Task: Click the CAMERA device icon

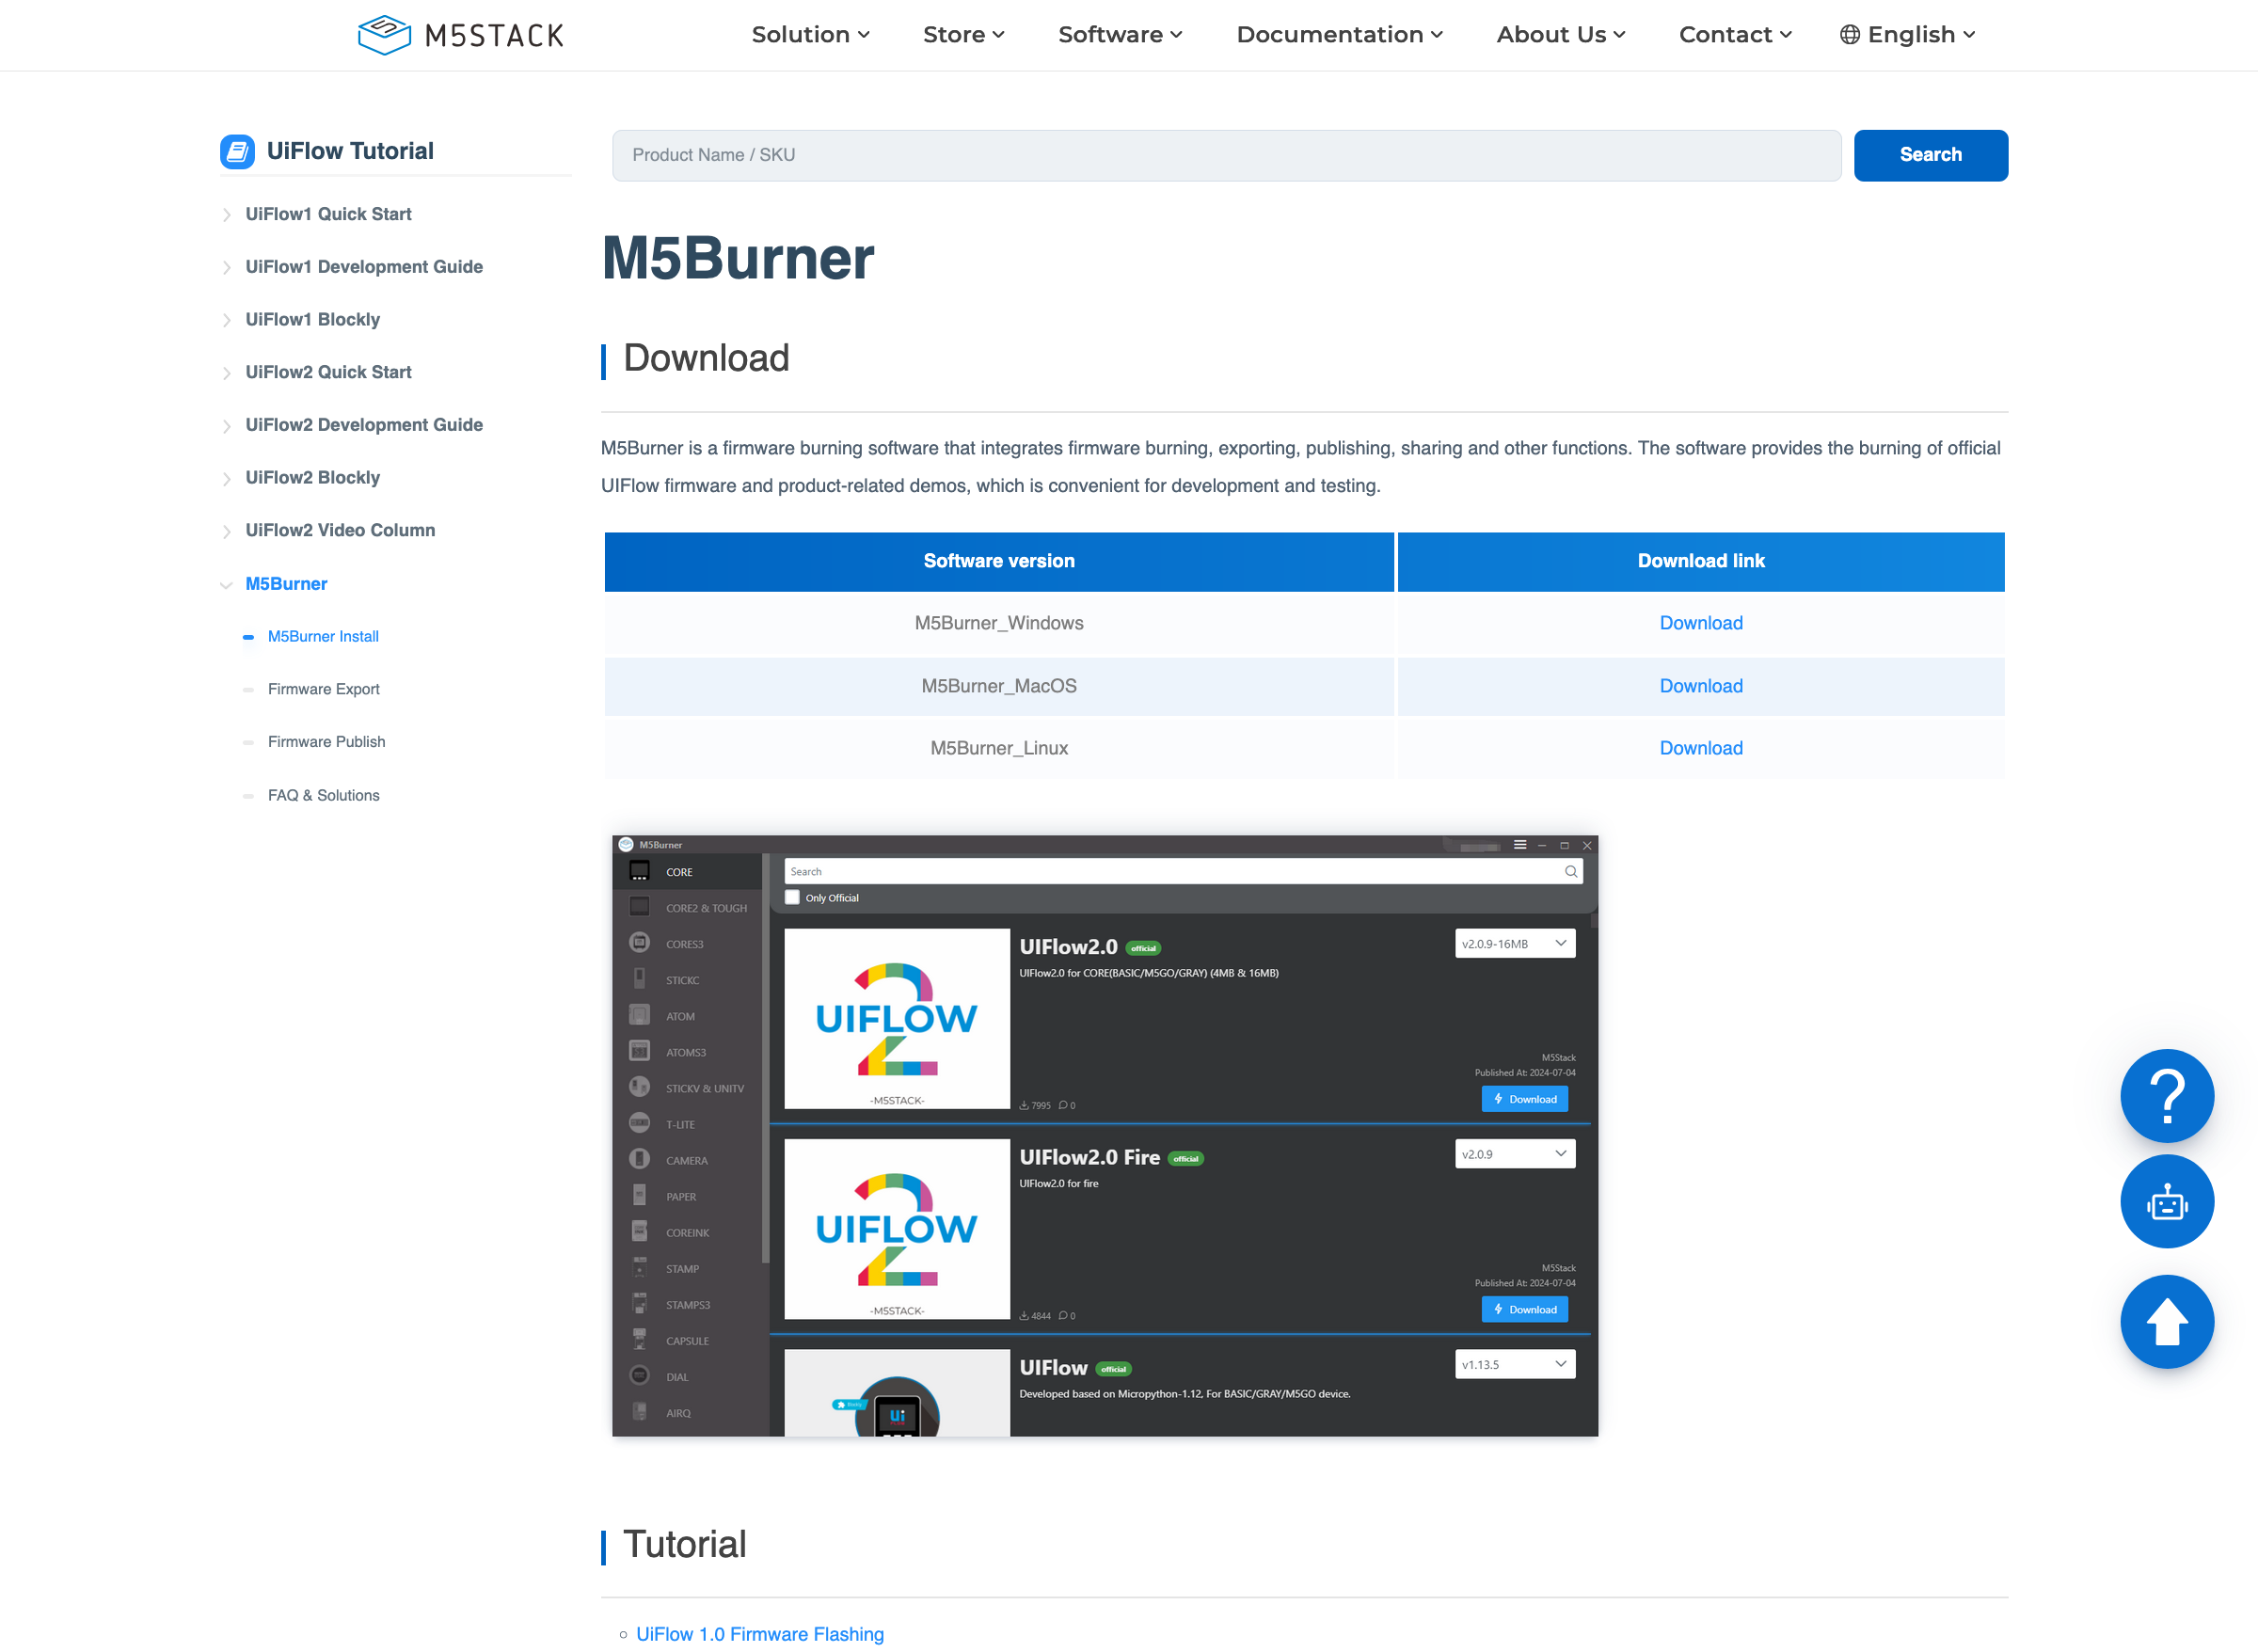Action: click(639, 1159)
